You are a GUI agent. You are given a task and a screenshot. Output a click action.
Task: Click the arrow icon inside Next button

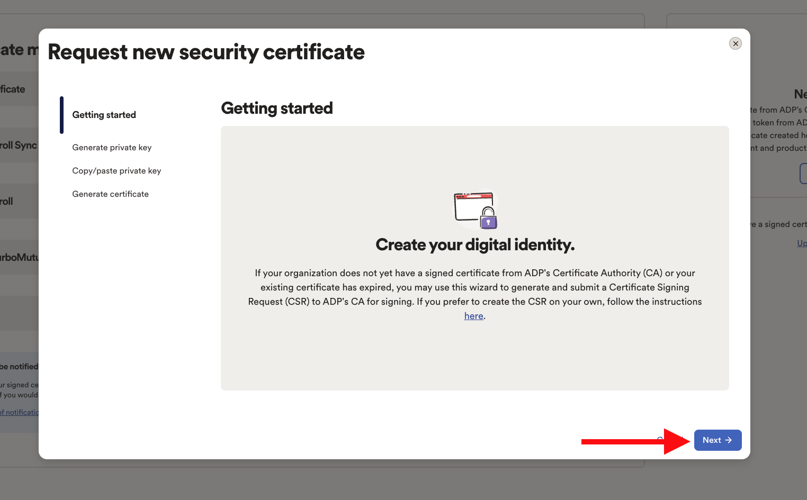[729, 440]
